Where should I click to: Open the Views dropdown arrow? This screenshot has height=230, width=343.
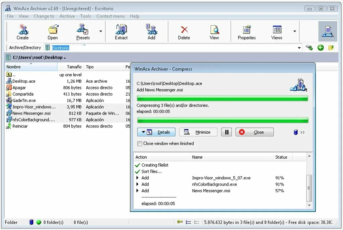pyautogui.click(x=295, y=31)
